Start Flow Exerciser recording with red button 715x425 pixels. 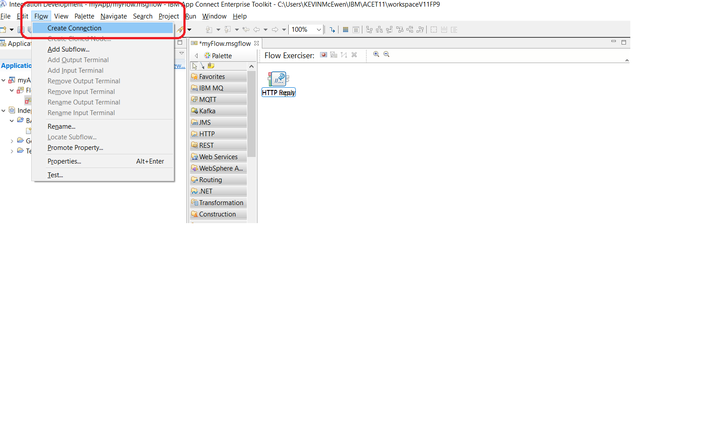(x=324, y=55)
